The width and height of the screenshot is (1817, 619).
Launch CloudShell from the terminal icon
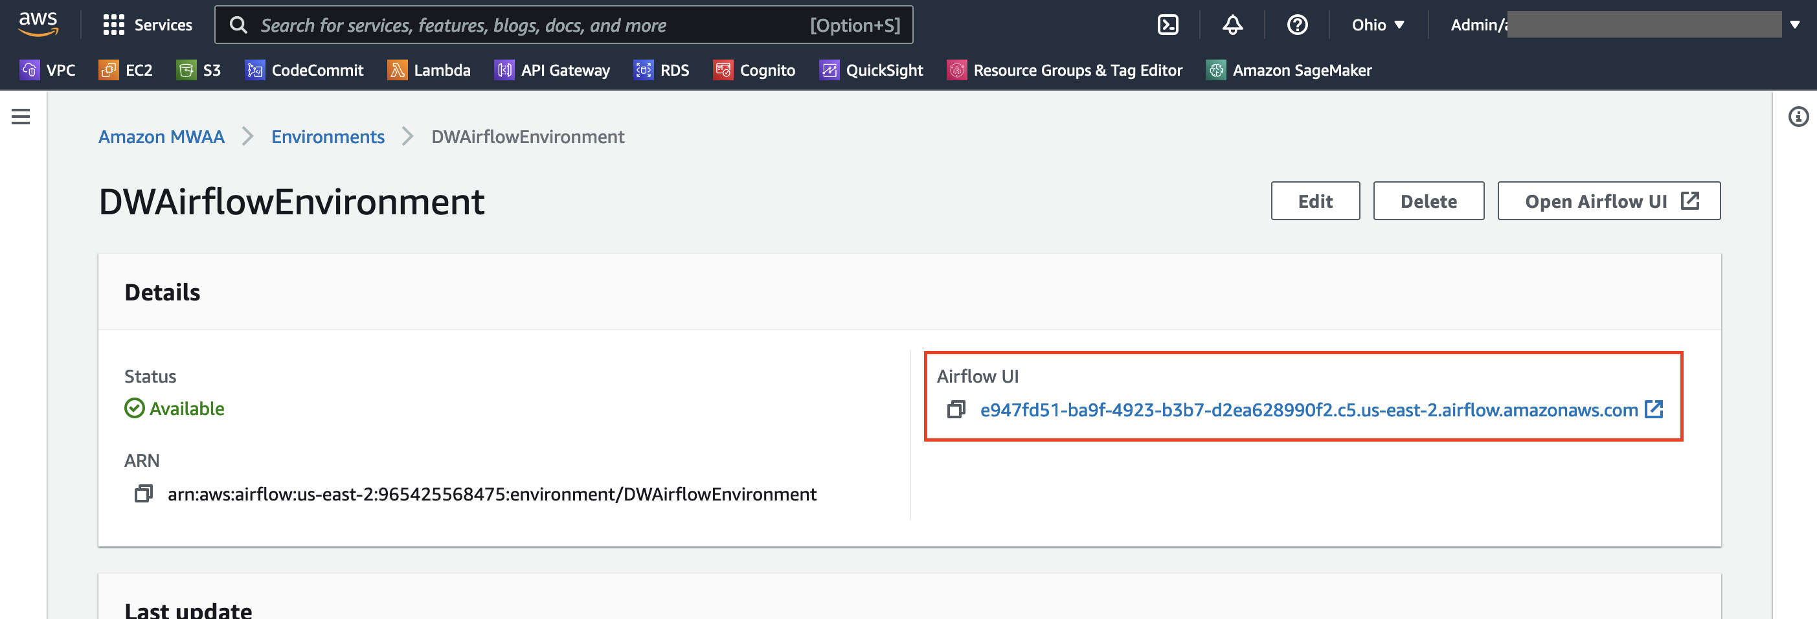point(1168,25)
